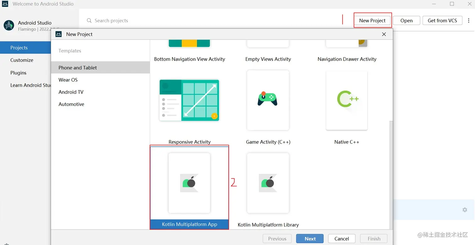Click the Game Activity (C++) label

pyautogui.click(x=268, y=142)
